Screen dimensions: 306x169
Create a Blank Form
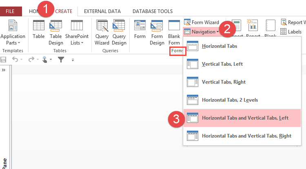[x=174, y=33]
